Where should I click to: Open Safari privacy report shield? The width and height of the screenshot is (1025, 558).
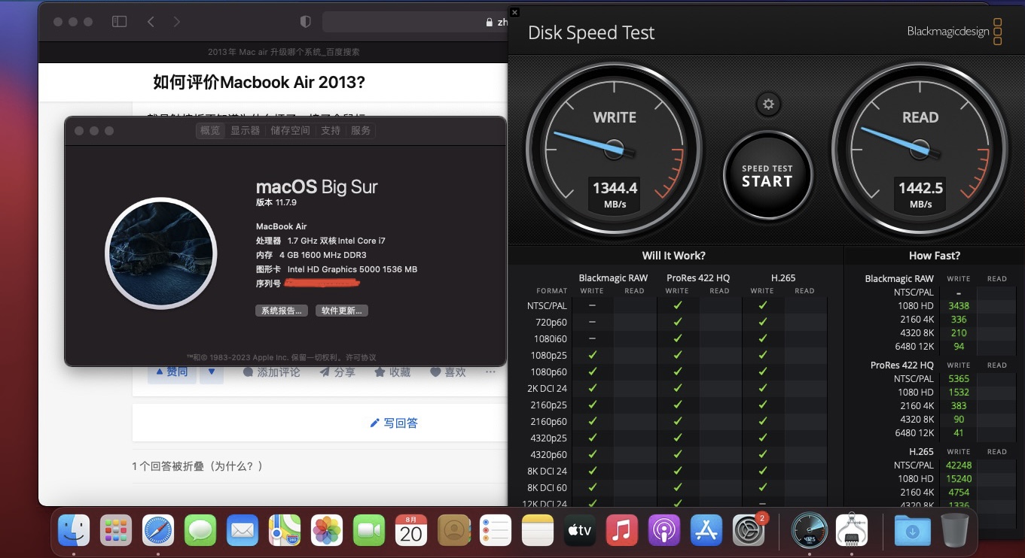(x=305, y=22)
